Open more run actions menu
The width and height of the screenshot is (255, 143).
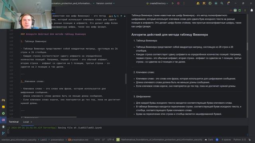coord(184,3)
